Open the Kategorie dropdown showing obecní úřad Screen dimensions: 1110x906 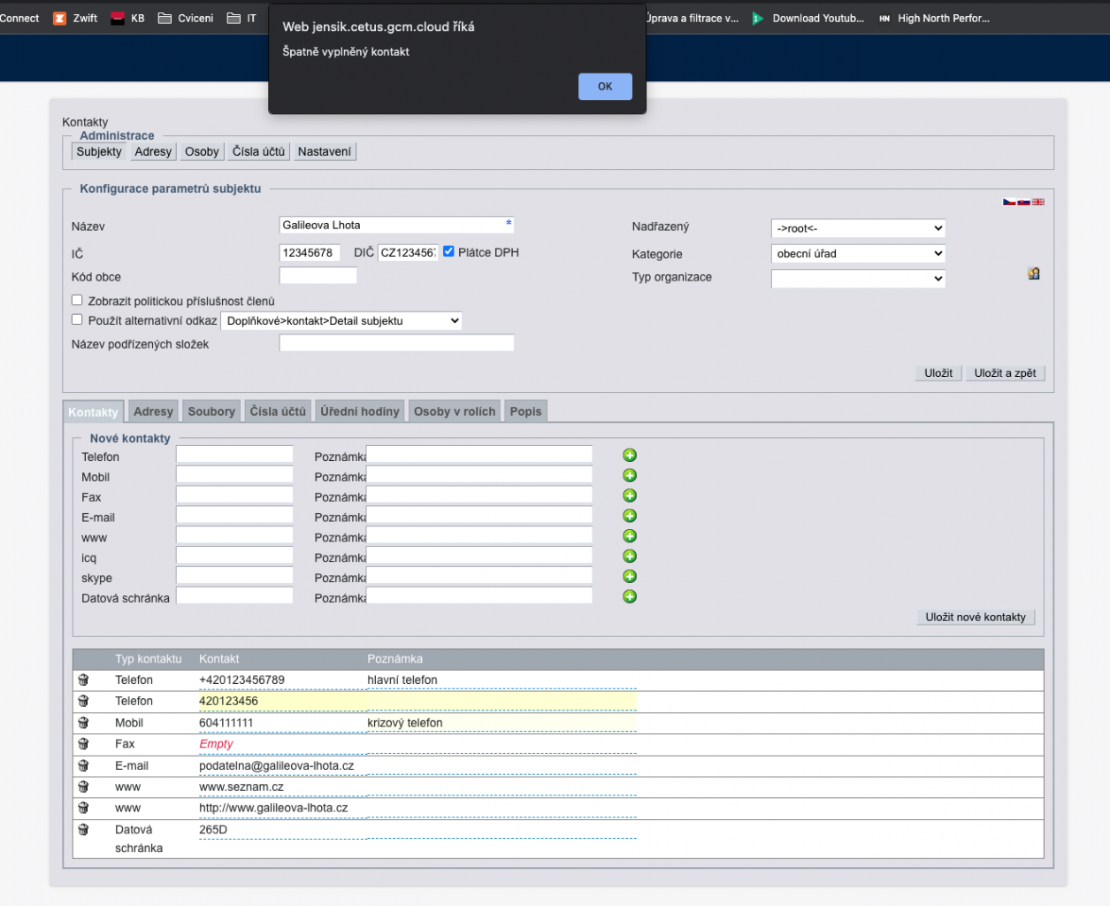click(x=858, y=253)
